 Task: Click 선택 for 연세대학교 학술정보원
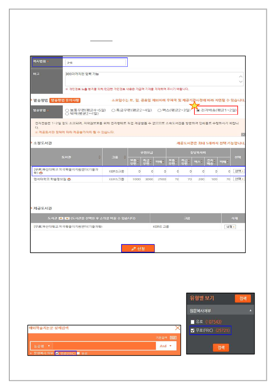(x=239, y=179)
